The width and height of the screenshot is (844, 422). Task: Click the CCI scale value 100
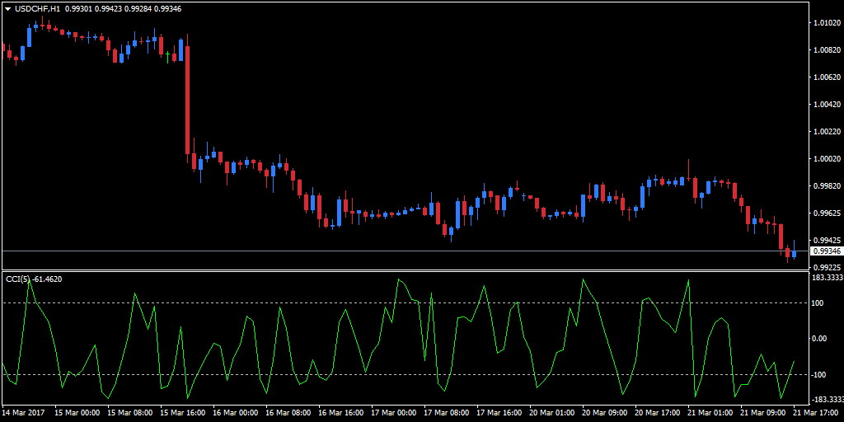818,302
